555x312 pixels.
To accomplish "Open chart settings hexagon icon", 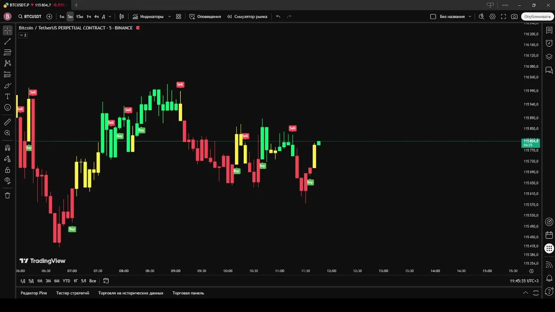I will 493,16.
